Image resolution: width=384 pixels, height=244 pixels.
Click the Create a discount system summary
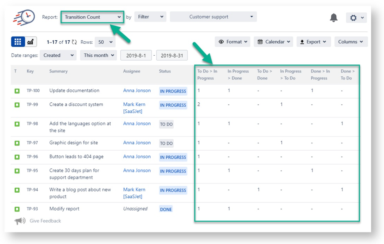coord(76,104)
